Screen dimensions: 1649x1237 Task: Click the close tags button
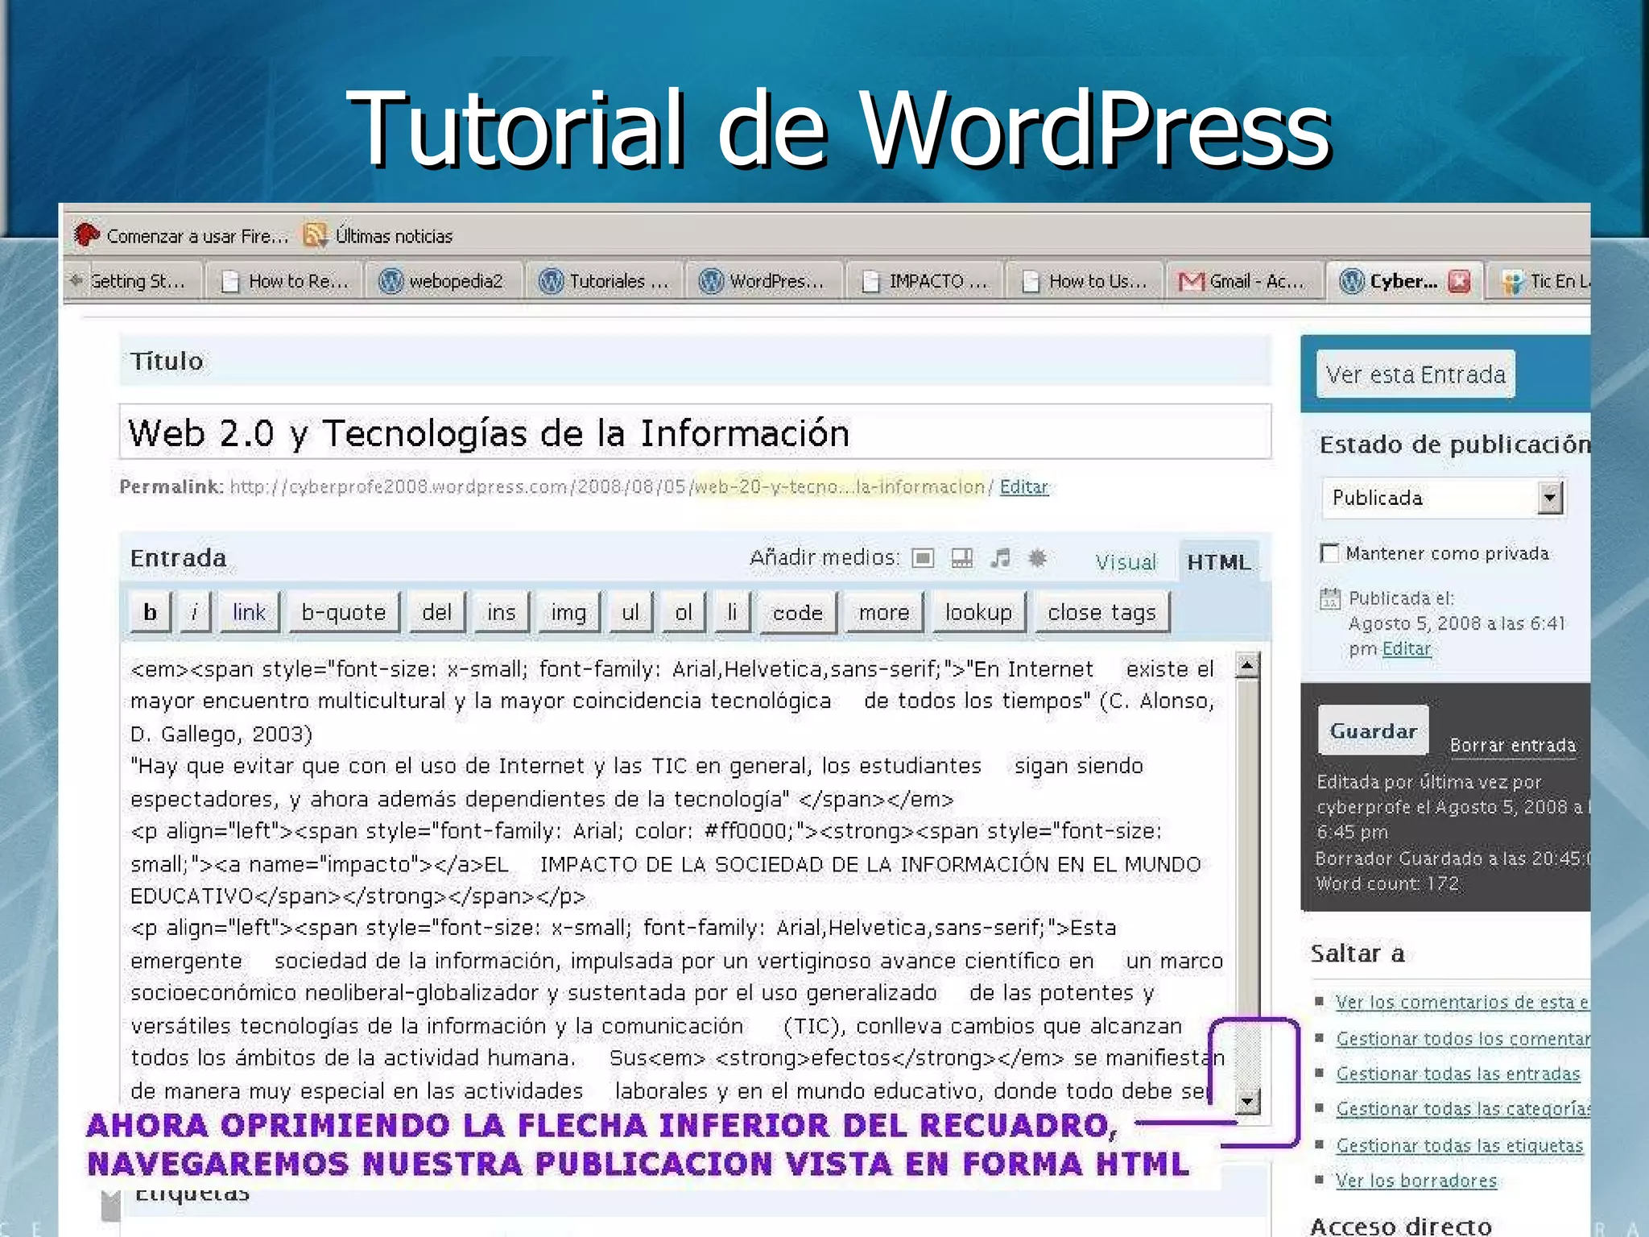coord(1101,613)
